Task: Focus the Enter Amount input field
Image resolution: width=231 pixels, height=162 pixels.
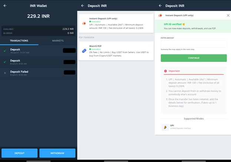Action: click(x=194, y=44)
